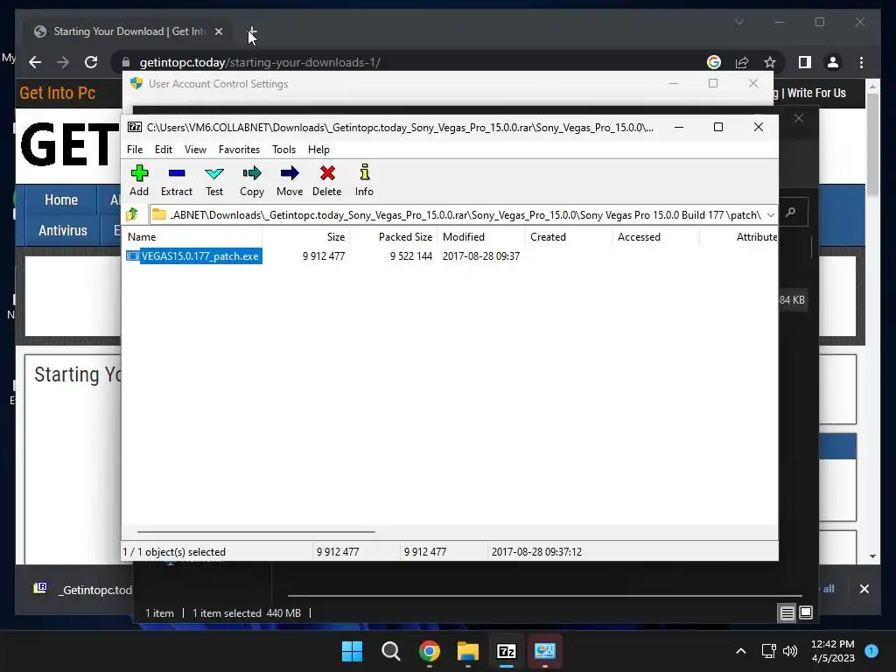
Task: Open Windows Start menu
Action: click(x=352, y=651)
